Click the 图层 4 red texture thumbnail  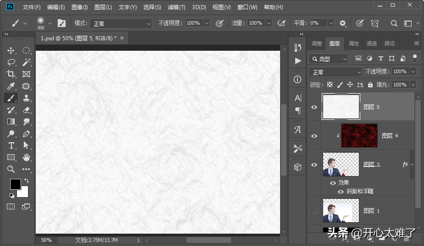[359, 135]
